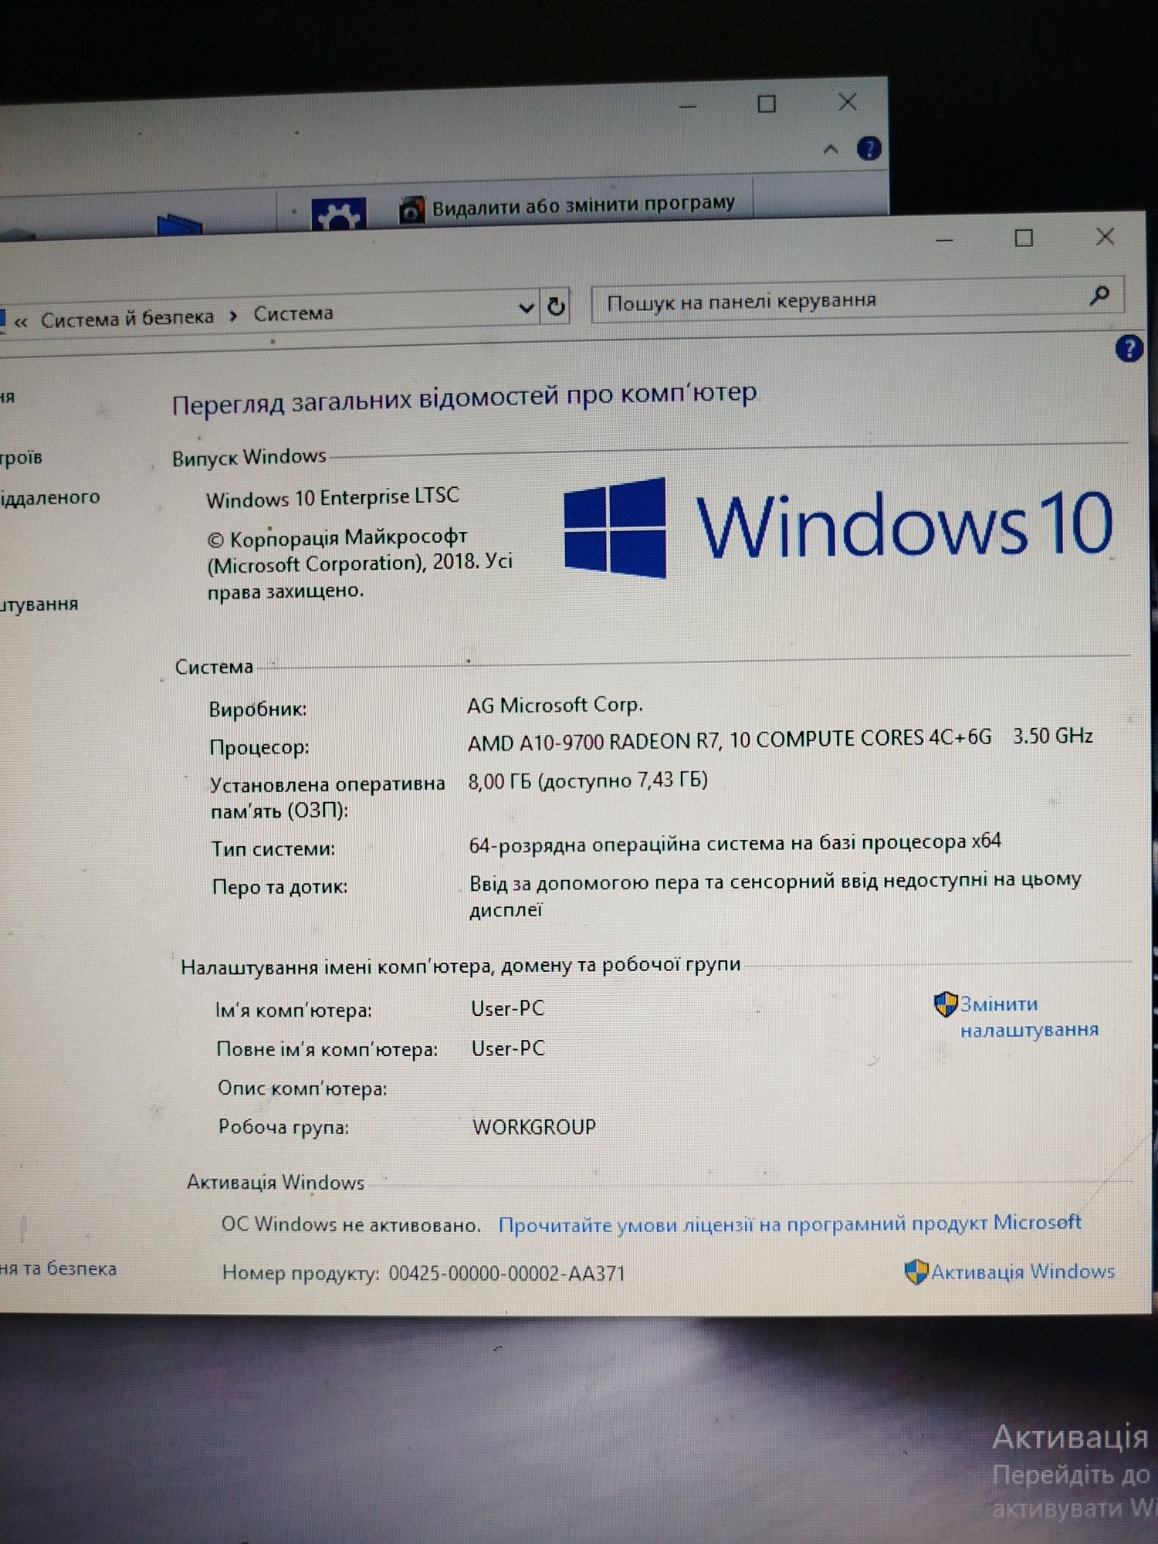Click the search magnifier icon
Image resolution: width=1158 pixels, height=1544 pixels.
click(1099, 294)
